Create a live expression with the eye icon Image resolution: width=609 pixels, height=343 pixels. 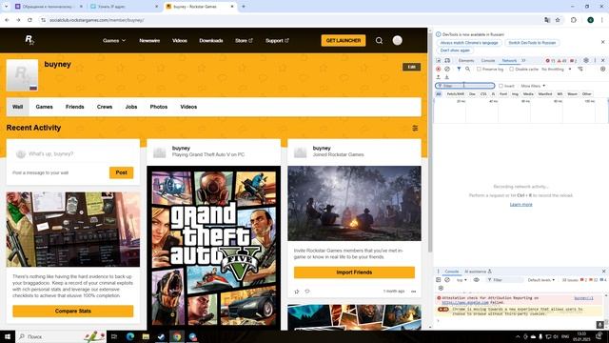coord(477,280)
